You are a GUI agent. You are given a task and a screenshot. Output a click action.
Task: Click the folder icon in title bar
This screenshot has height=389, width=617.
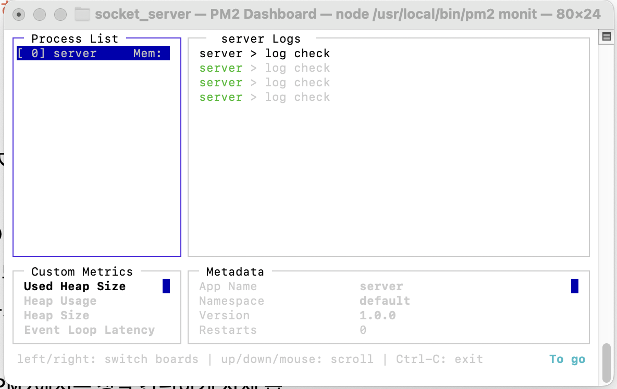(x=82, y=14)
